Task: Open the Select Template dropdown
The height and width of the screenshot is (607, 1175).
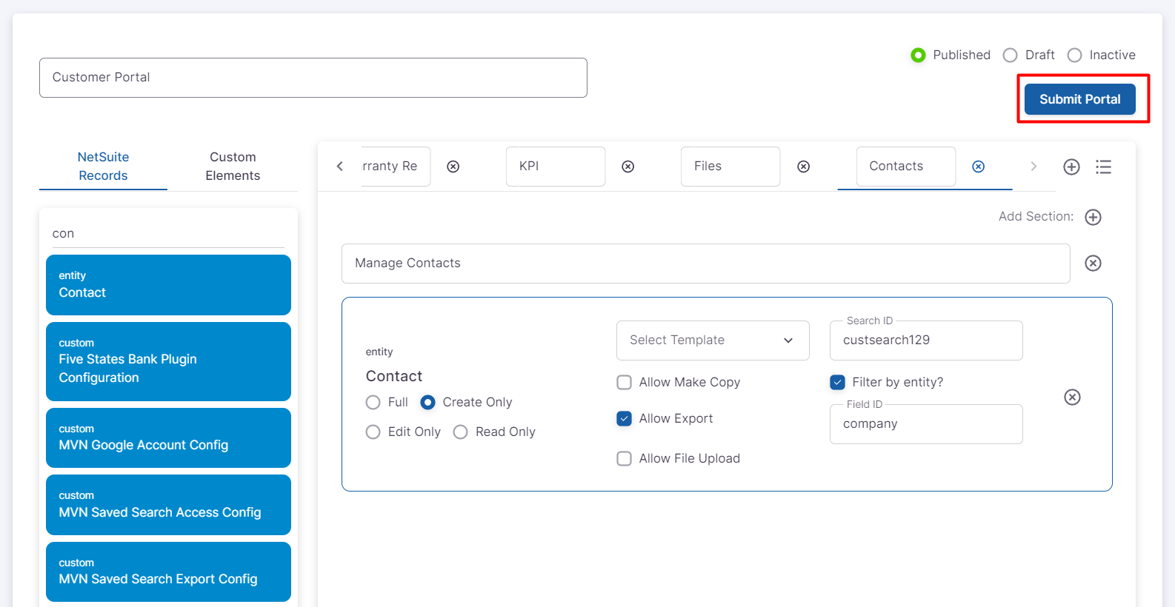Action: (x=712, y=341)
